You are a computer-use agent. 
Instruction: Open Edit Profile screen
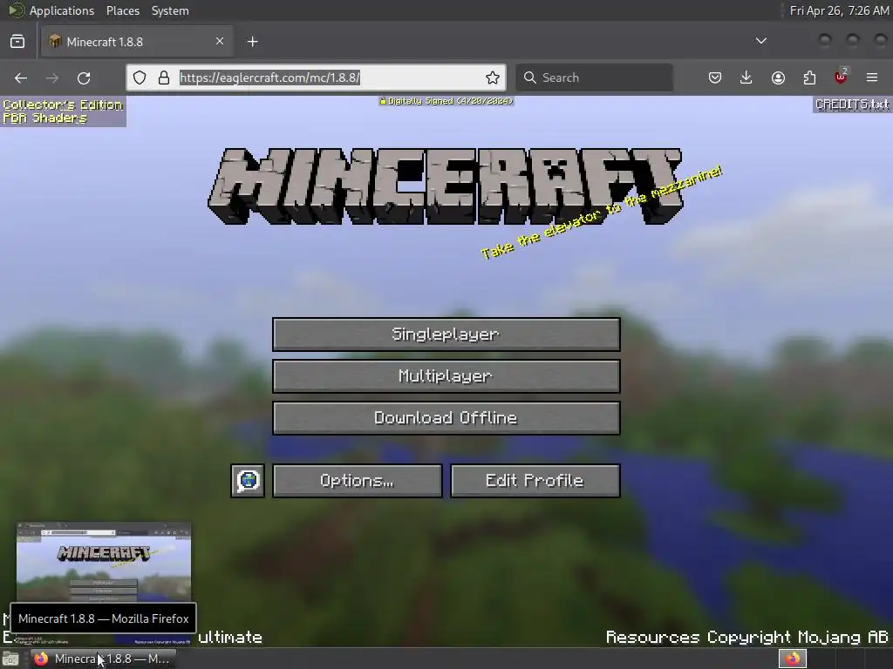click(x=535, y=481)
